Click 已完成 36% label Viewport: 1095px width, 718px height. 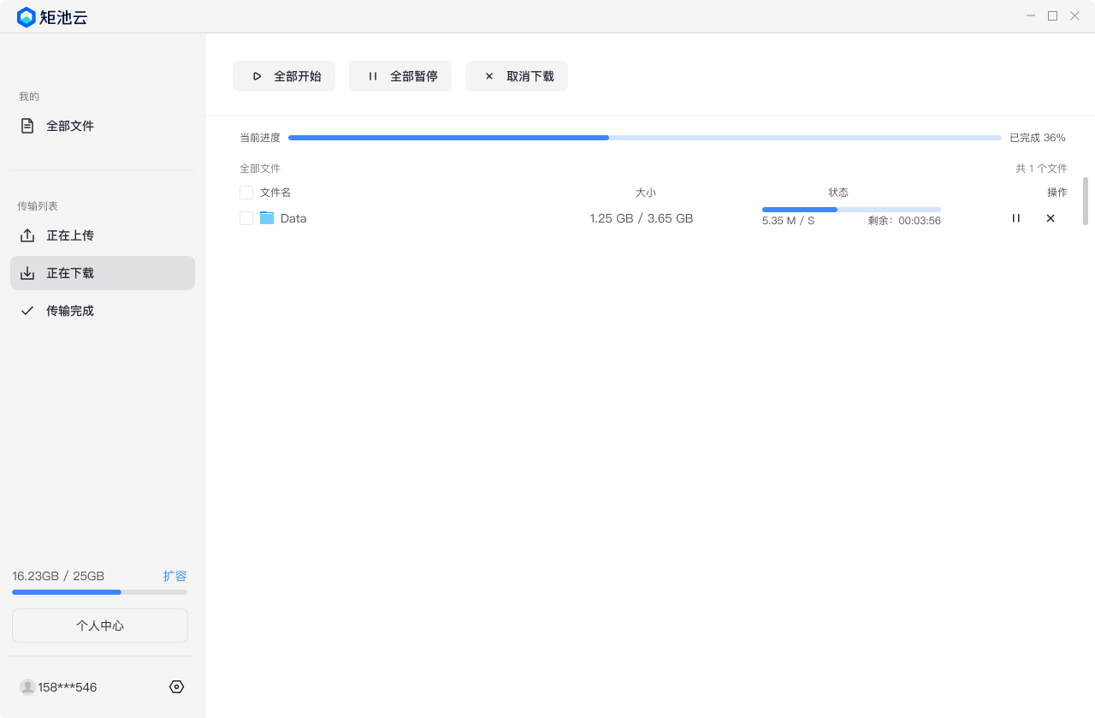(x=1038, y=138)
